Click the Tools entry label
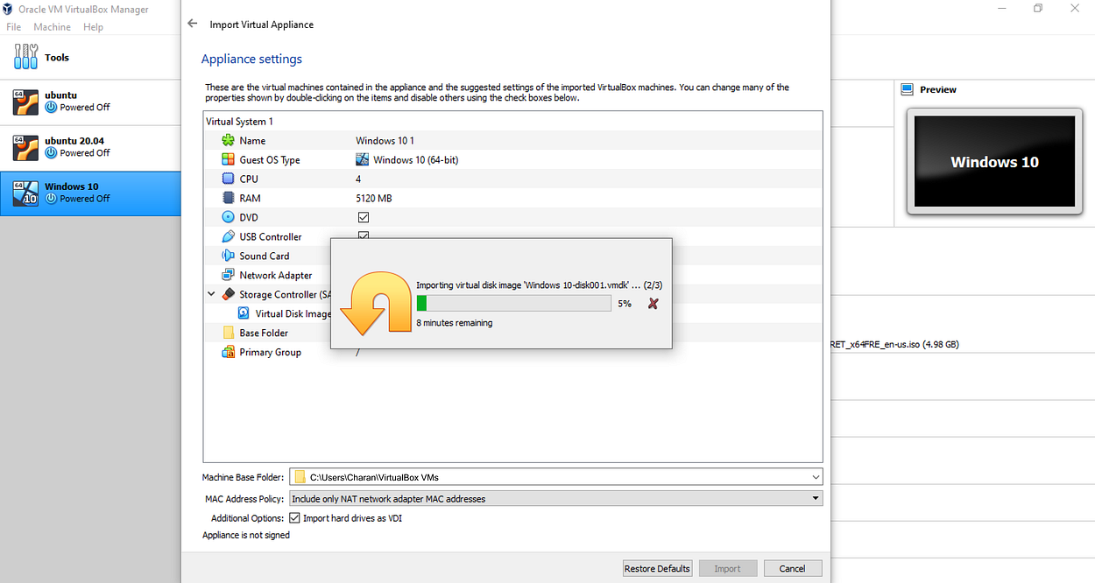This screenshot has height=583, width=1095. pos(57,58)
